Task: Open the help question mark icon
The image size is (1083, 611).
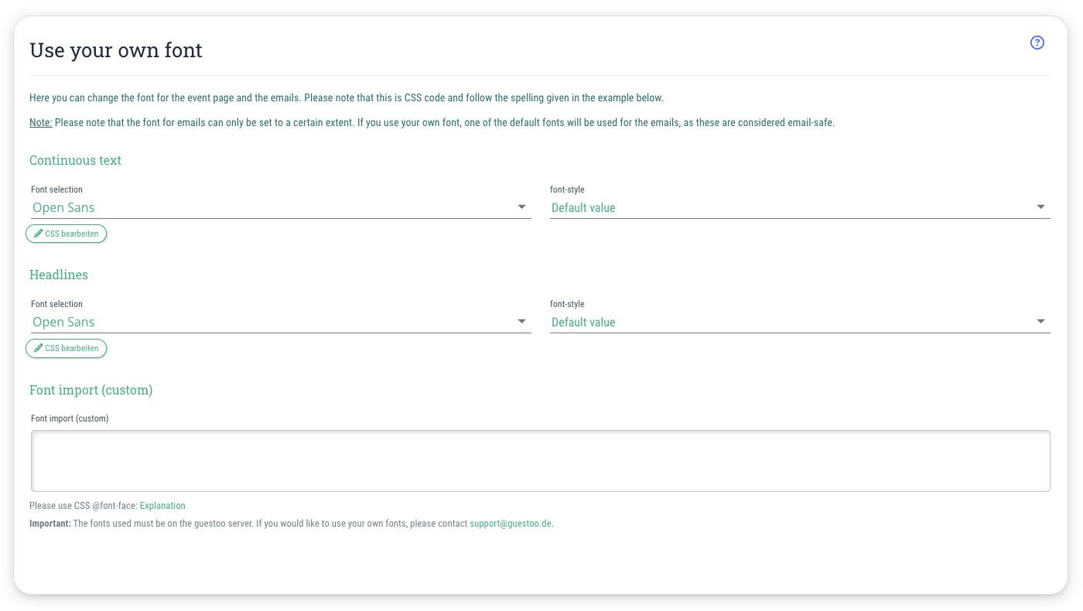Action: pos(1037,43)
